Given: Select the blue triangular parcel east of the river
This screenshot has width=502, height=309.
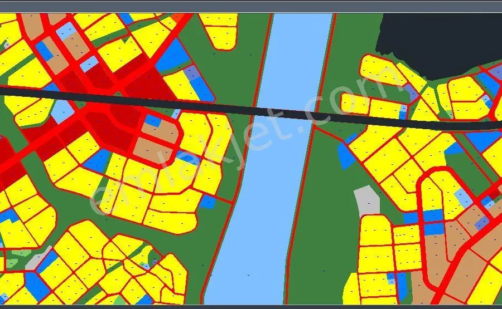Looking at the screenshot, I should pyautogui.click(x=346, y=156).
